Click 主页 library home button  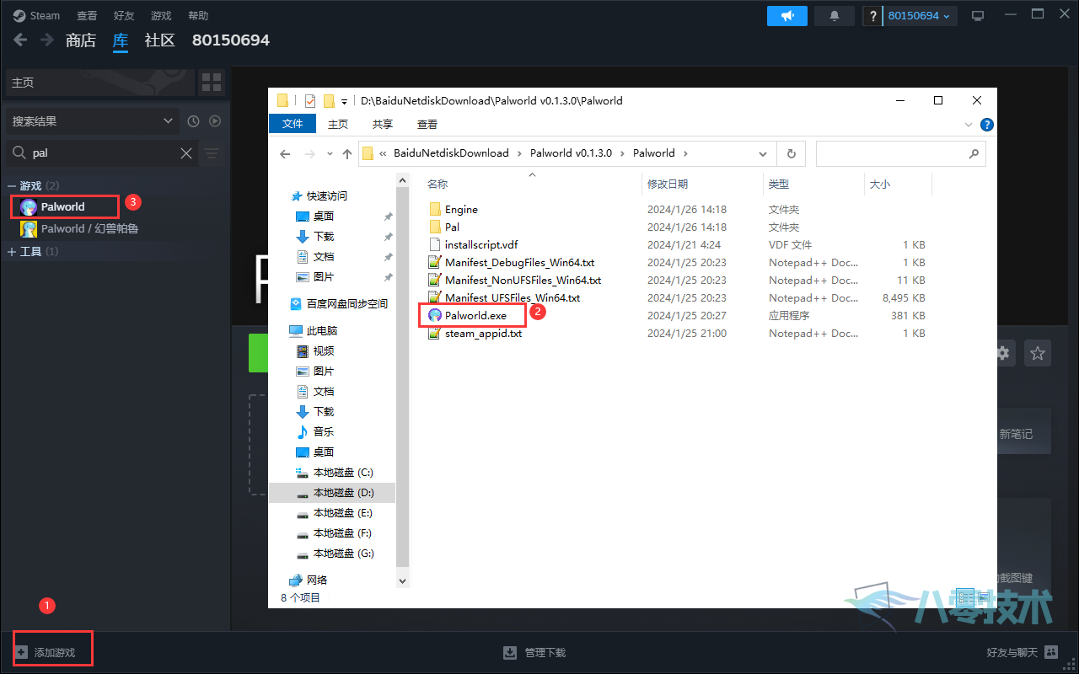pyautogui.click(x=99, y=83)
